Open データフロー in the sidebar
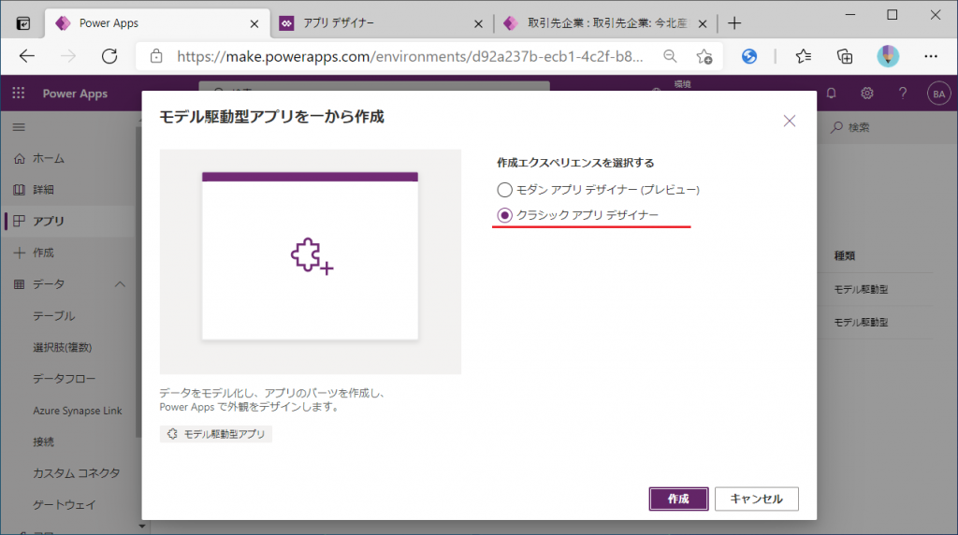Screen dimensions: 958x535 (x=65, y=379)
